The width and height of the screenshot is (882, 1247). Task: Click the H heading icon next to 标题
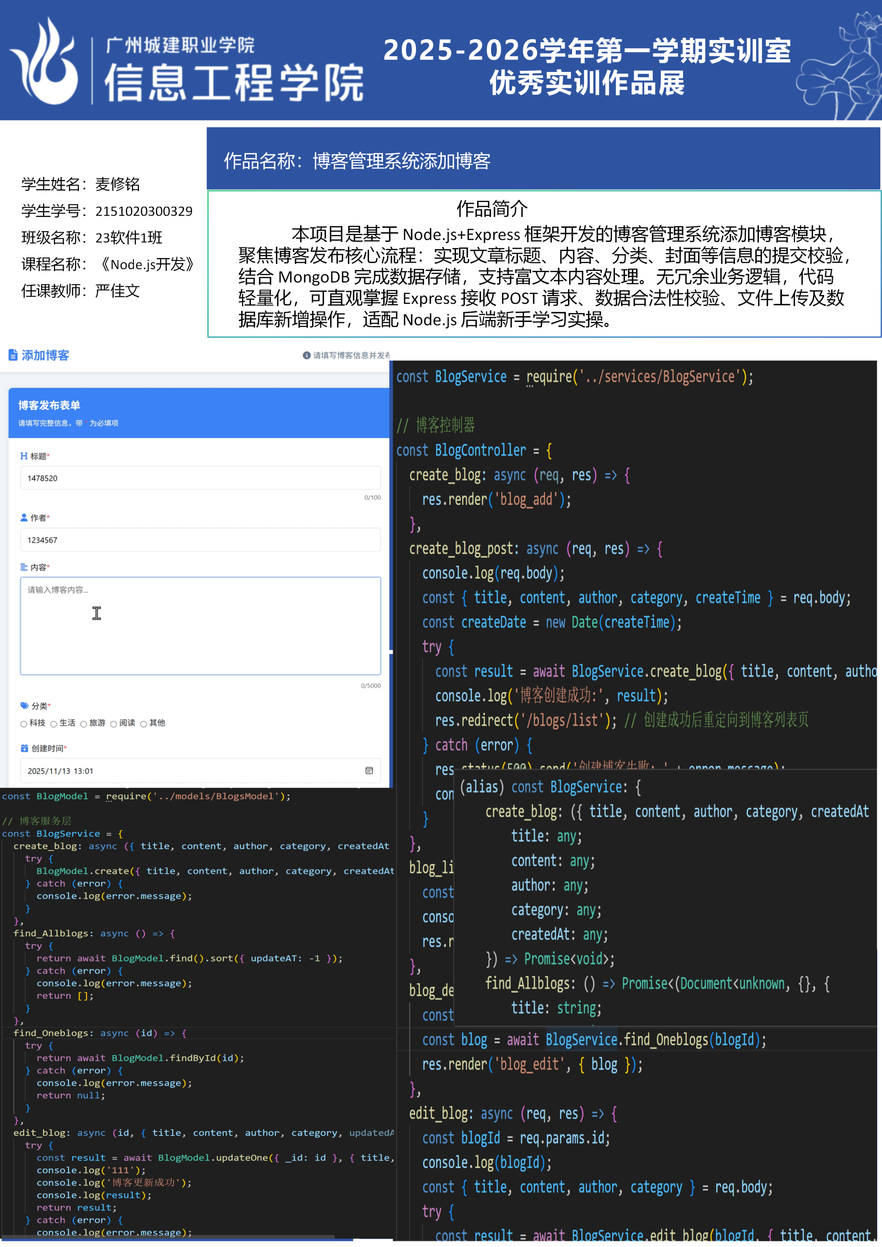click(24, 456)
